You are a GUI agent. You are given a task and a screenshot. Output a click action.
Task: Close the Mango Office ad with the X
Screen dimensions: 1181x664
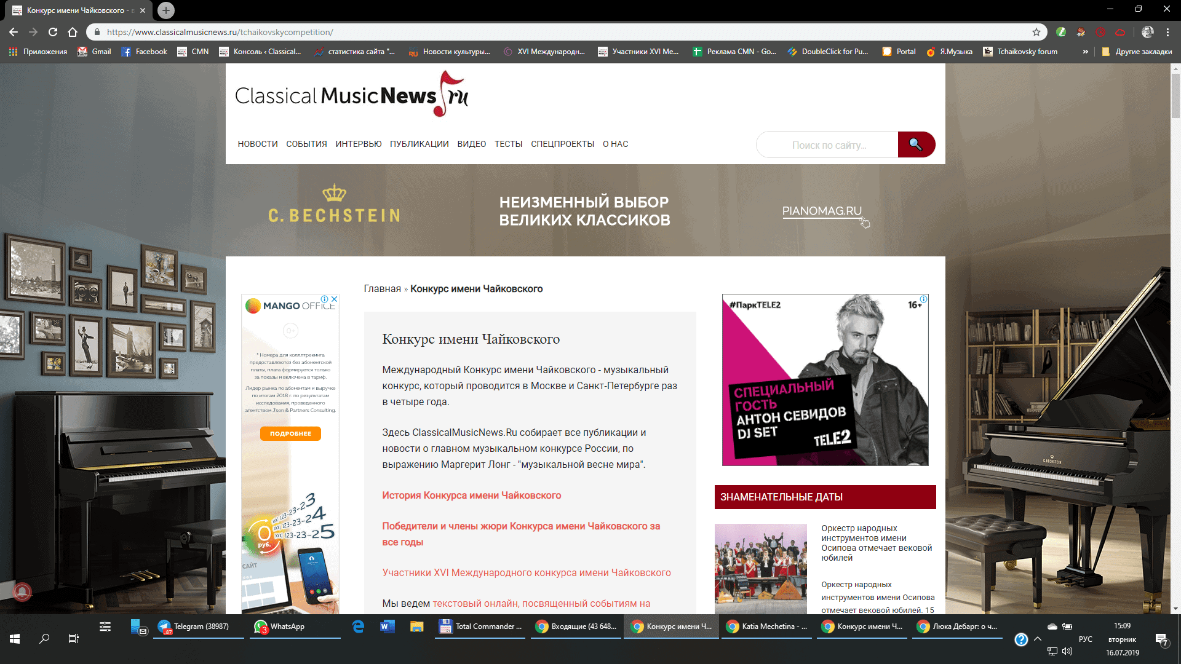click(334, 299)
